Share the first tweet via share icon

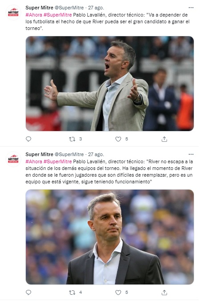164,139
